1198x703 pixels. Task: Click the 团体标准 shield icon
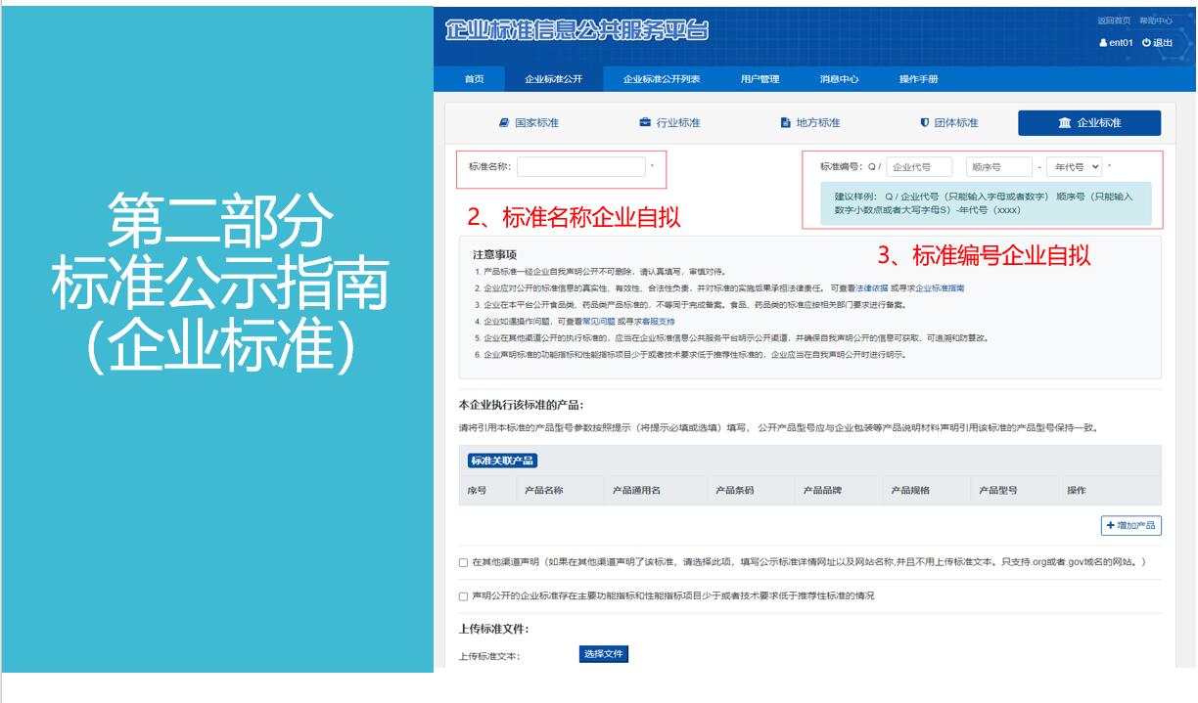pos(924,123)
